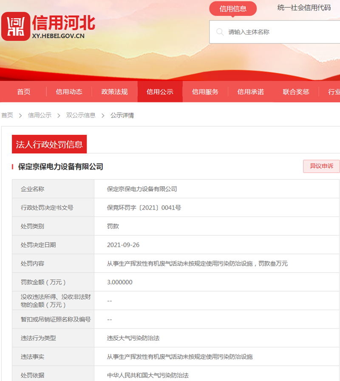Click the 法人行政处罚信息 section header

49,144
